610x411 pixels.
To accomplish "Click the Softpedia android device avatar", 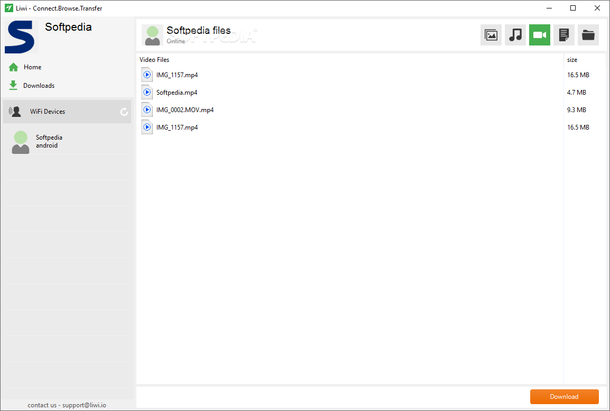I will 21,142.
